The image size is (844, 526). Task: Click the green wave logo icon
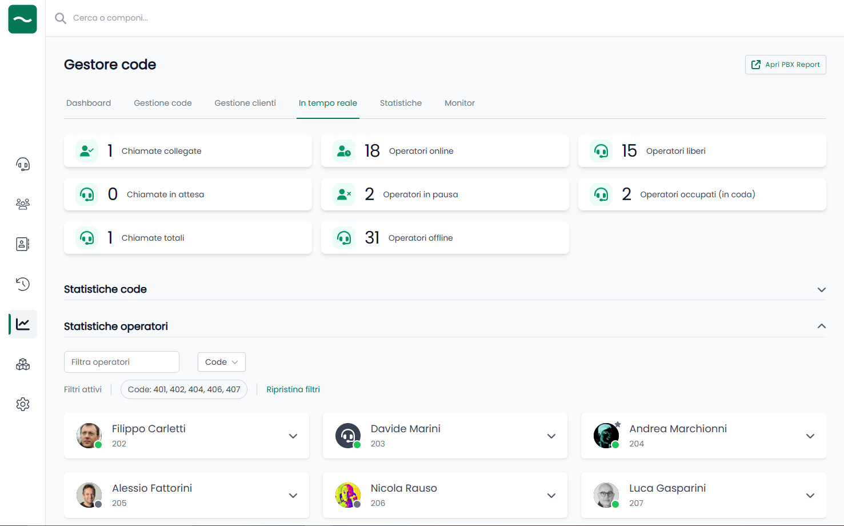tap(23, 19)
